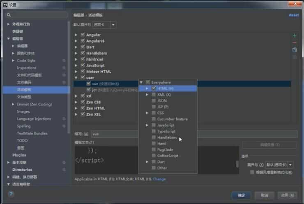Click the project-level icon beside Language Injections
Screen dimensions: 304x204
(x=64, y=119)
